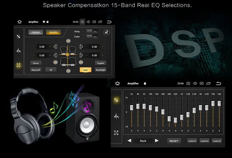This screenshot has width=232, height=158.
Task: Increase rear-right speaker gain with plus
Action: click(102, 55)
